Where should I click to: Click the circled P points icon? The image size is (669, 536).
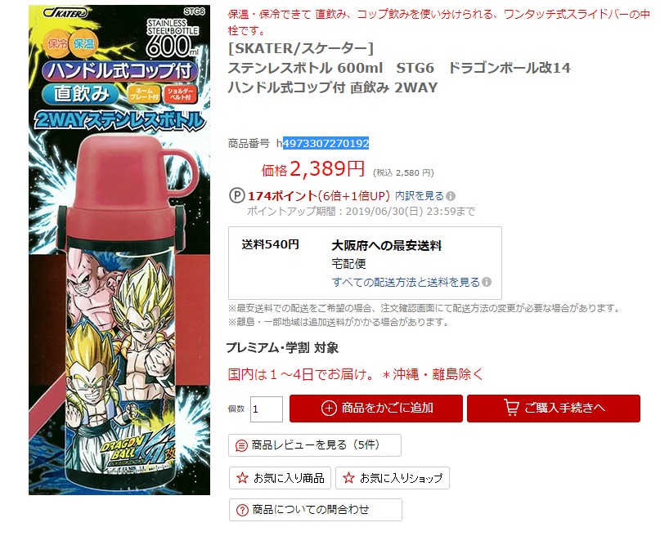point(237,196)
